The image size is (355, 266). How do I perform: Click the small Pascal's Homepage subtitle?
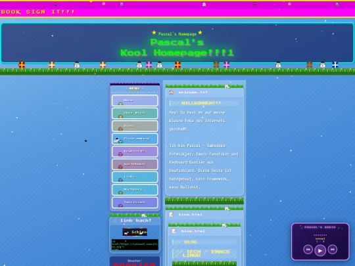(177, 34)
